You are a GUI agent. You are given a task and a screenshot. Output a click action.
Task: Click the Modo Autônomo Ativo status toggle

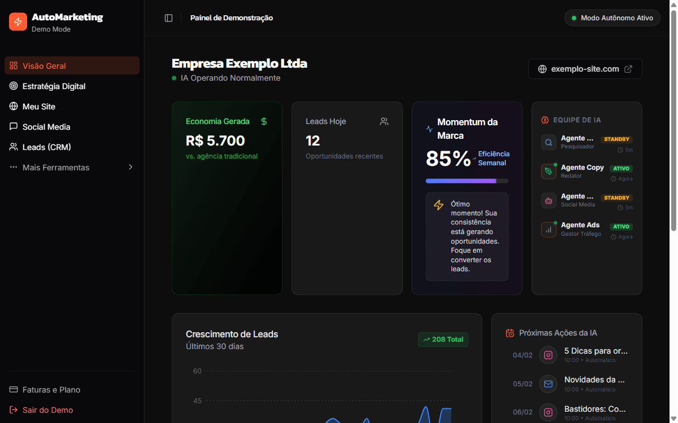pyautogui.click(x=612, y=17)
